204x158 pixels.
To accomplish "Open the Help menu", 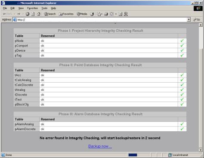I will [x=53, y=8].
